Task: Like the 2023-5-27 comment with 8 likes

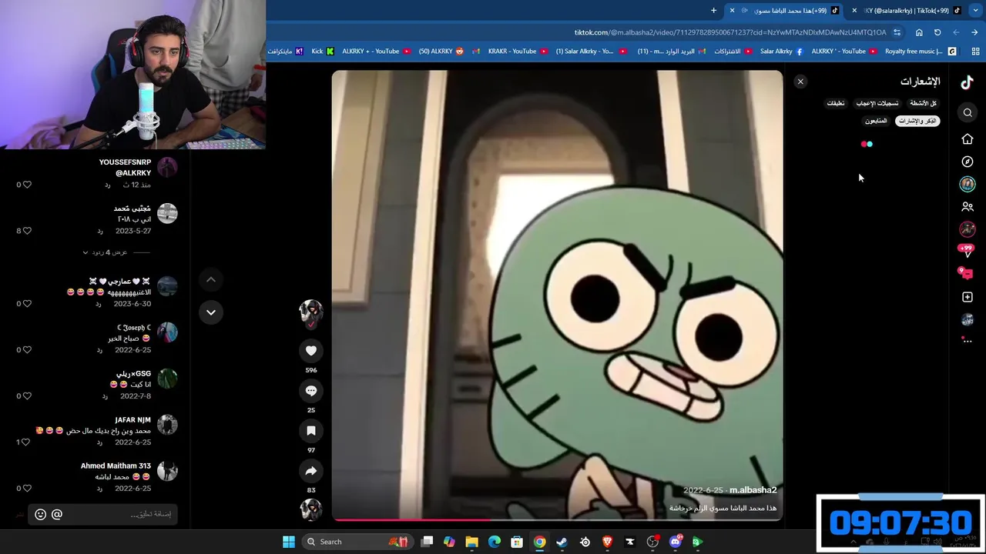Action: (x=27, y=231)
